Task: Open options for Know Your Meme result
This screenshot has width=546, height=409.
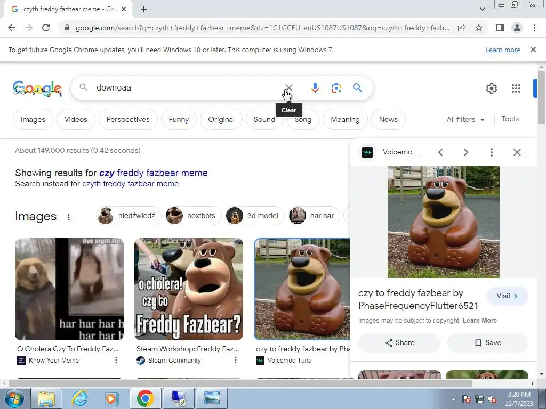Action: coord(116,361)
